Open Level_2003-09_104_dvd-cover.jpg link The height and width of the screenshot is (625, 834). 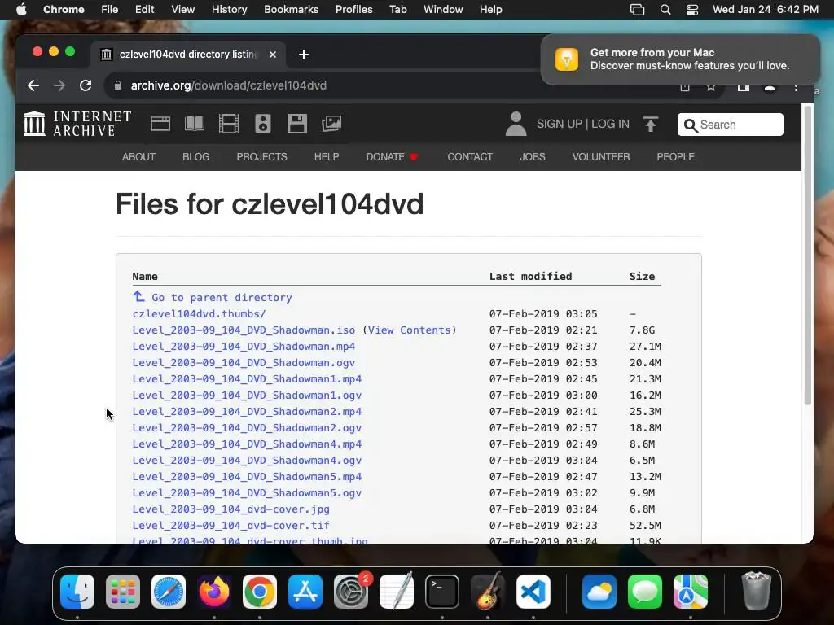tap(230, 509)
